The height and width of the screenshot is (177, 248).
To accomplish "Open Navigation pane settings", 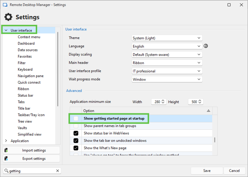I will pos(31,76).
